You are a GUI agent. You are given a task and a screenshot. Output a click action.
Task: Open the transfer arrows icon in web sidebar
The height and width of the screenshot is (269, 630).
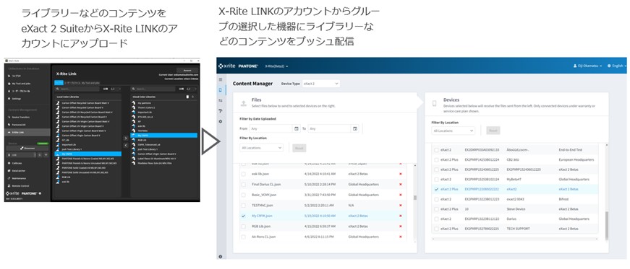(x=220, y=101)
